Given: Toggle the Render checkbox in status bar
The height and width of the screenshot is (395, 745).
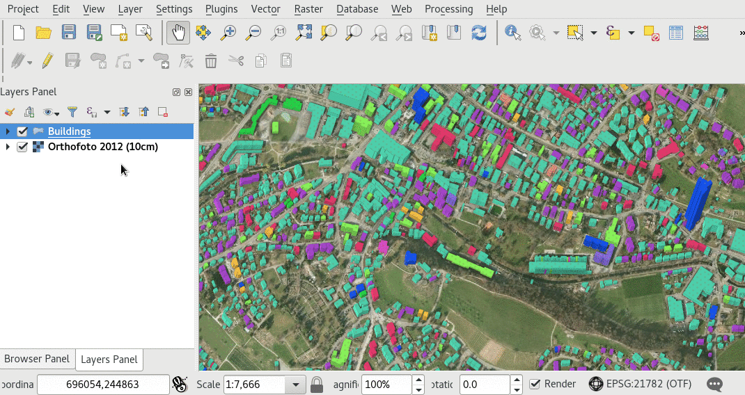Looking at the screenshot, I should click(x=535, y=385).
